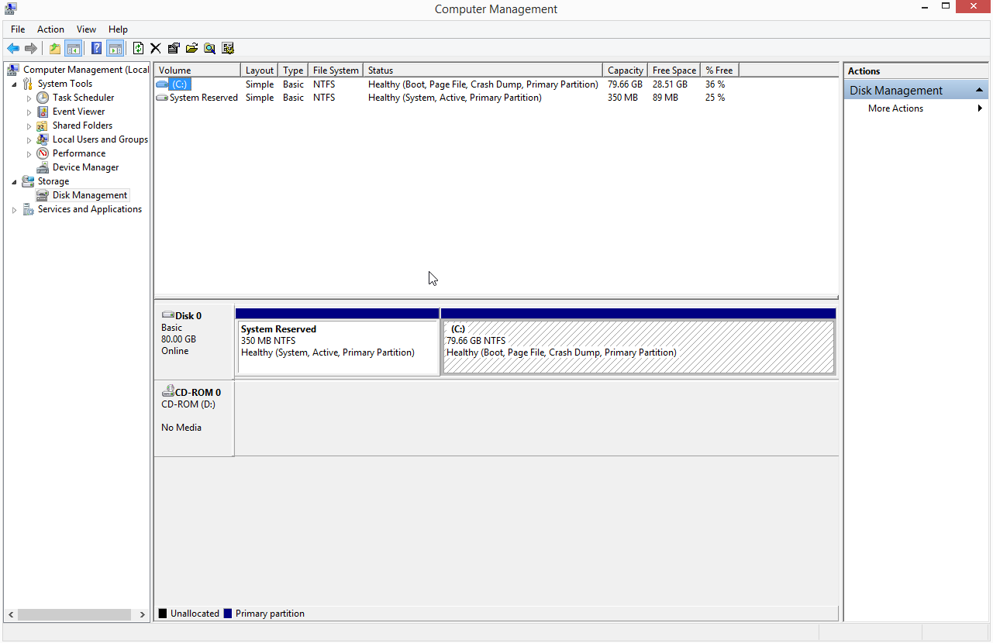The width and height of the screenshot is (993, 643).
Task: Click the magnifying glass toolbar icon
Action: (209, 49)
